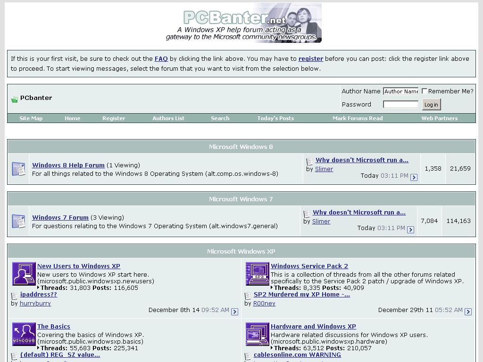Click the PCbanter breadcrumb title
The width and height of the screenshot is (483, 362).
36,98
